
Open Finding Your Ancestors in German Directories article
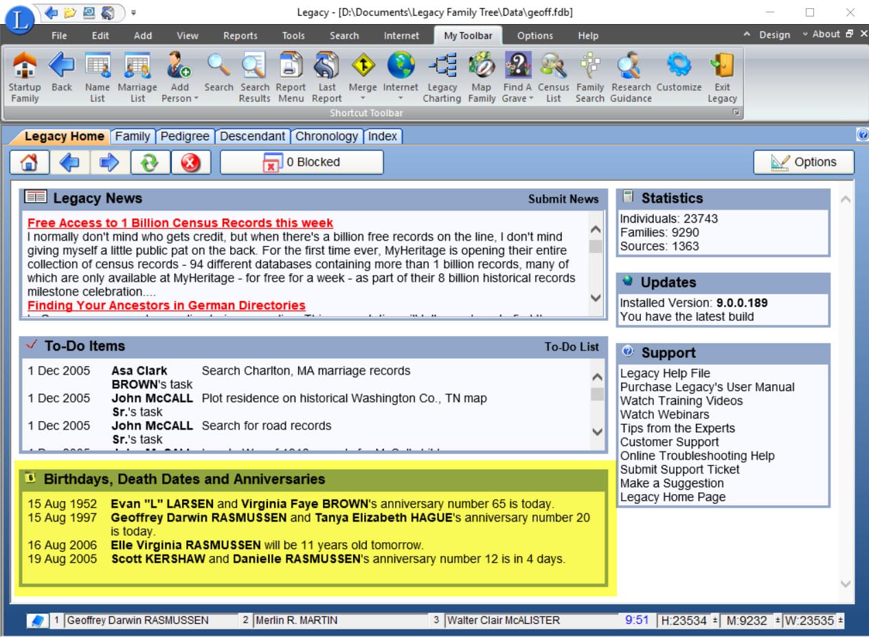(x=166, y=306)
